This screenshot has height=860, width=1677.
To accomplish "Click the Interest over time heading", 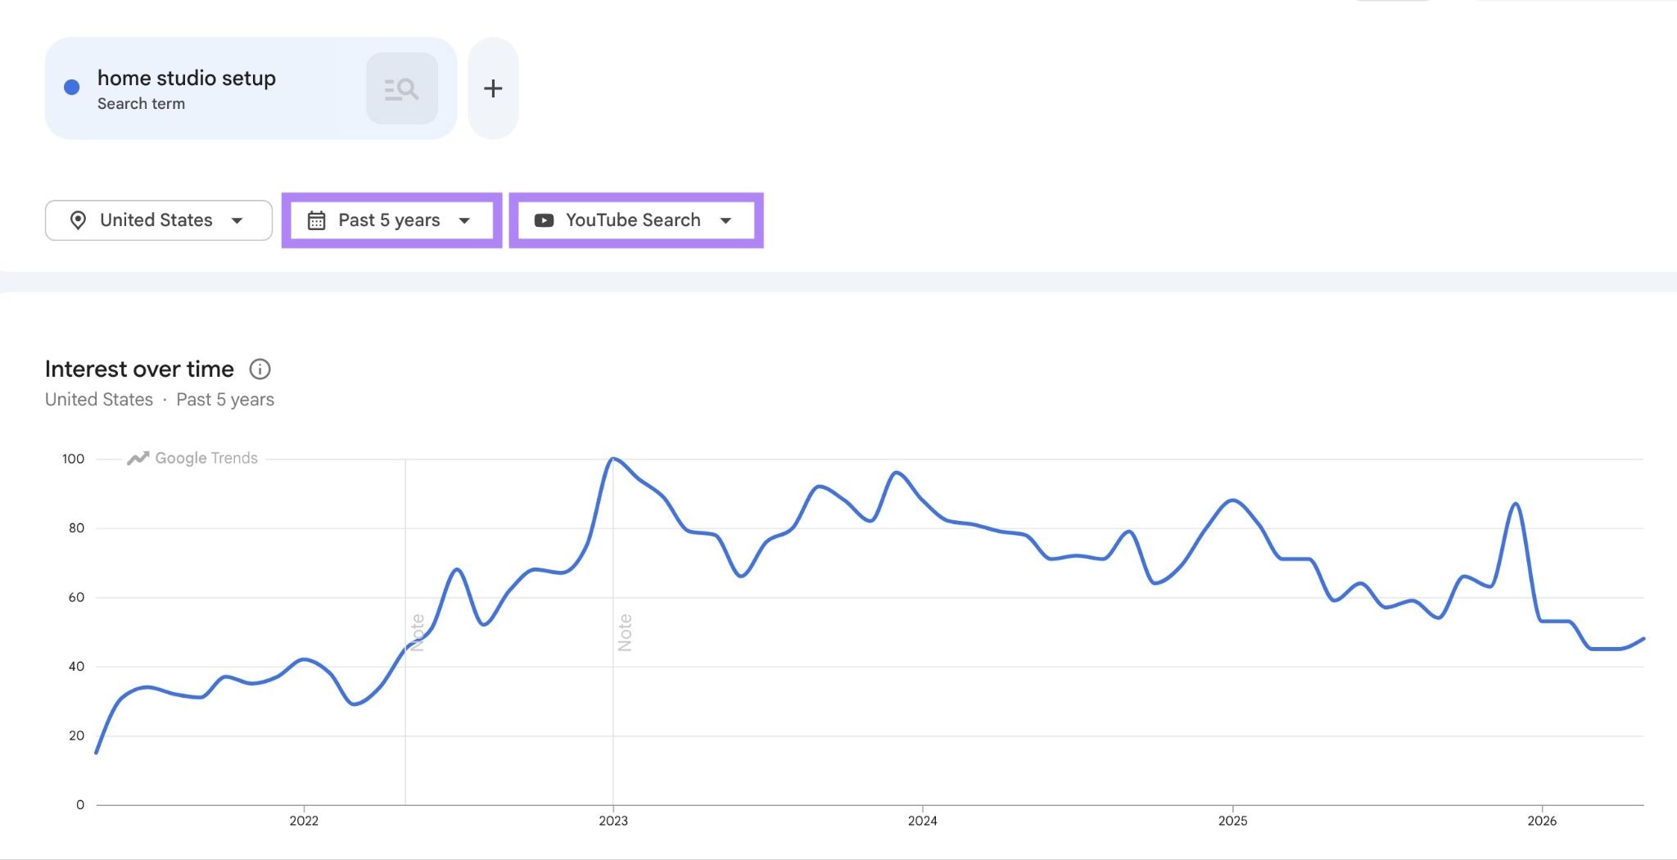I will click(139, 369).
